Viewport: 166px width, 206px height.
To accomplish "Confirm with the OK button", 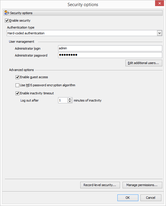I will 128,198.
